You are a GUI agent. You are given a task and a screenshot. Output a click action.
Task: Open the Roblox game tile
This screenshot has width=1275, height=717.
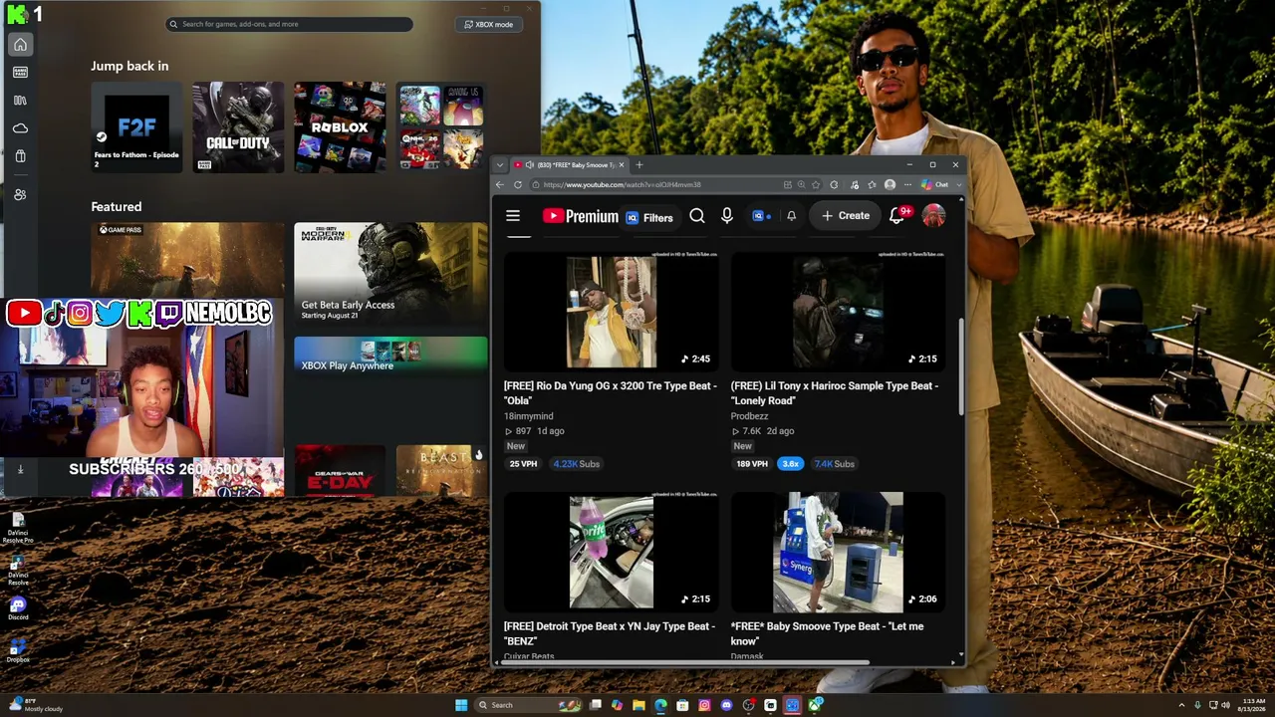click(340, 126)
